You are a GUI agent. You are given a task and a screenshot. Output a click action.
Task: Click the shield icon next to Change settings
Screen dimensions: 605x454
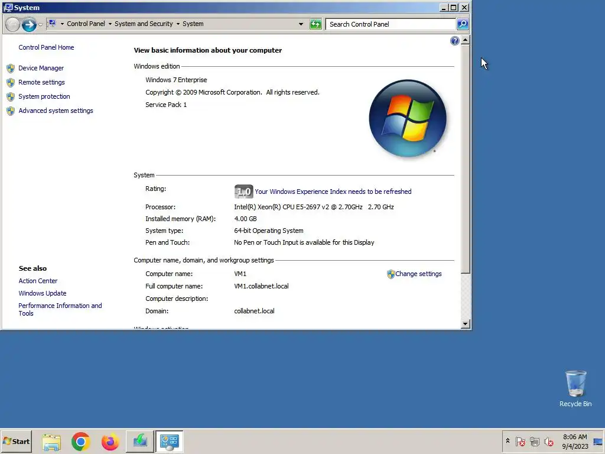pyautogui.click(x=391, y=274)
